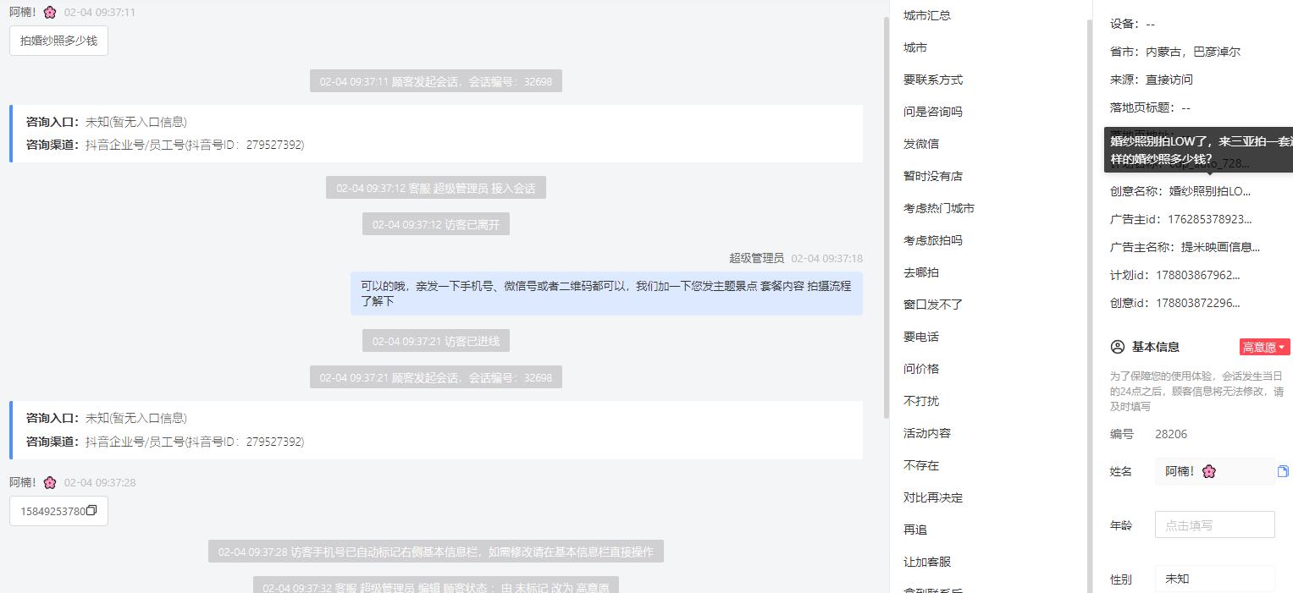1293x593 pixels.
Task: Click the 09:37:11 顾客发起会话 session notice
Action: [436, 81]
